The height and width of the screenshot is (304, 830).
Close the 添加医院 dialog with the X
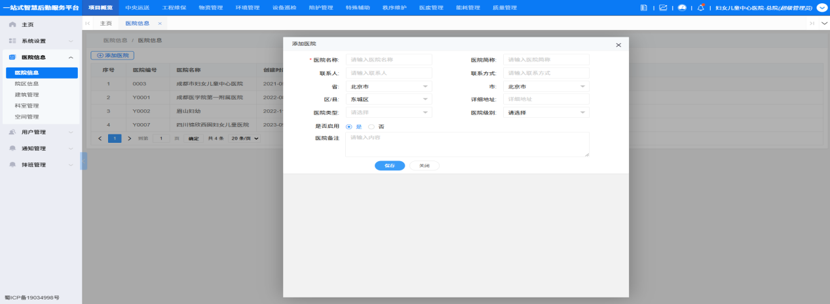pos(618,45)
